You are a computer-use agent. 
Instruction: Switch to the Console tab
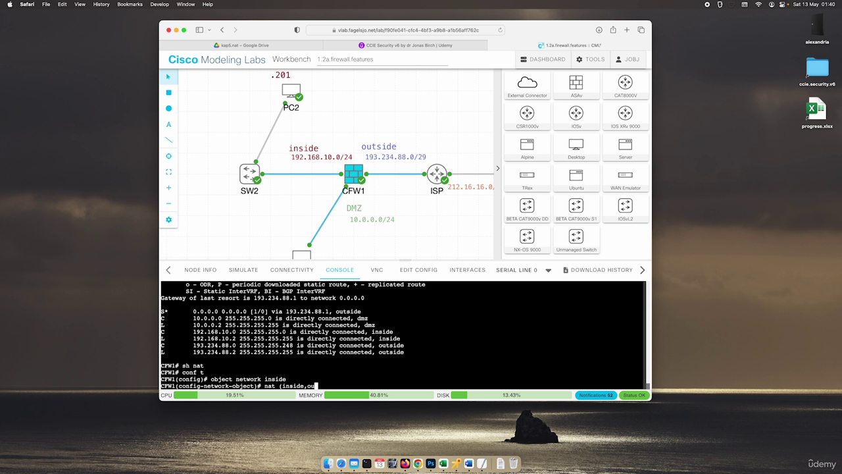(x=339, y=270)
